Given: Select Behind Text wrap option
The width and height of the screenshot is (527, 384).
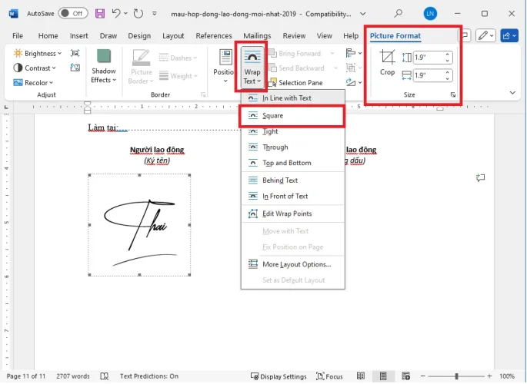Looking at the screenshot, I should click(x=279, y=180).
